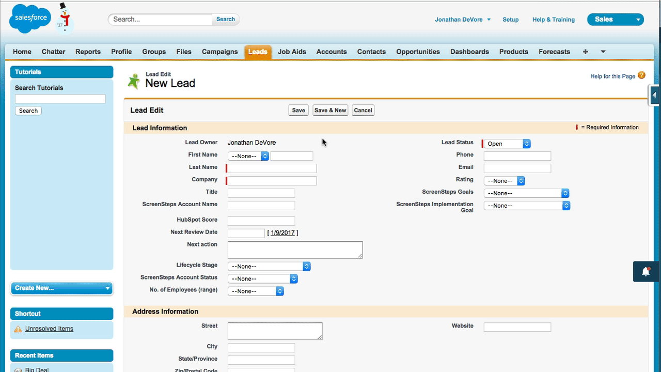This screenshot has height=372, width=661.
Task: Focus the global search field
Action: coord(160,19)
